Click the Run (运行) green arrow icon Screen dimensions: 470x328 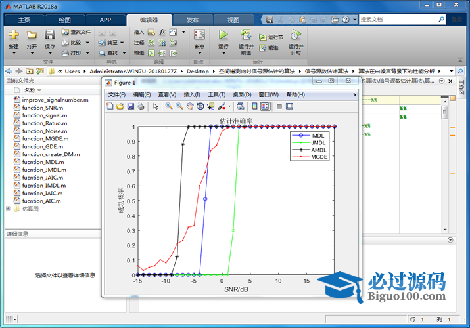[x=223, y=35]
